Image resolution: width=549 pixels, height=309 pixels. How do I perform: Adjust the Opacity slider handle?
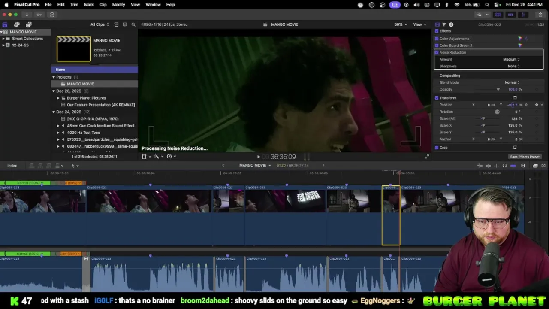(498, 89)
